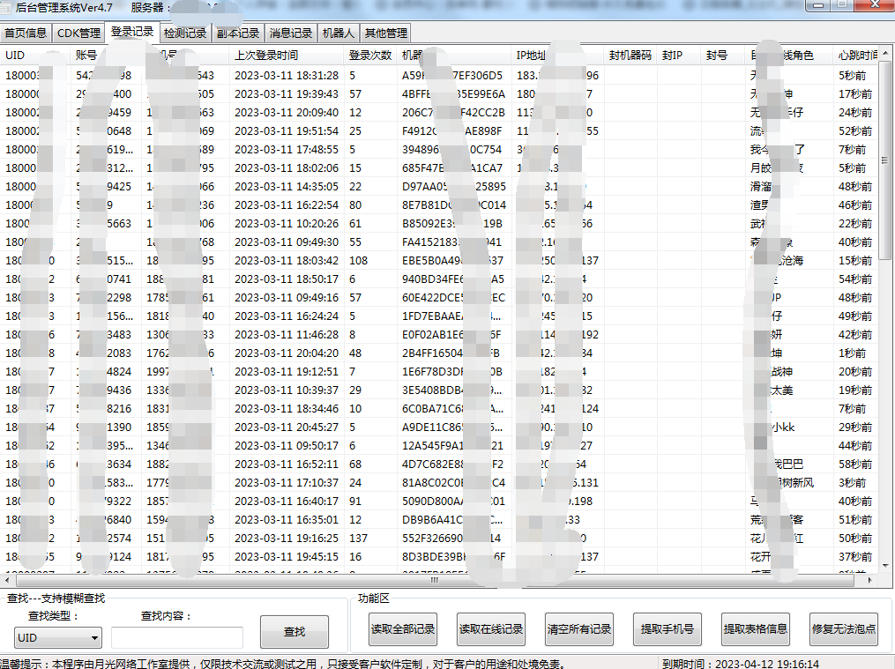The image size is (895, 669).
Task: Click the horizontal scrollbar left arrow
Action: 8,581
